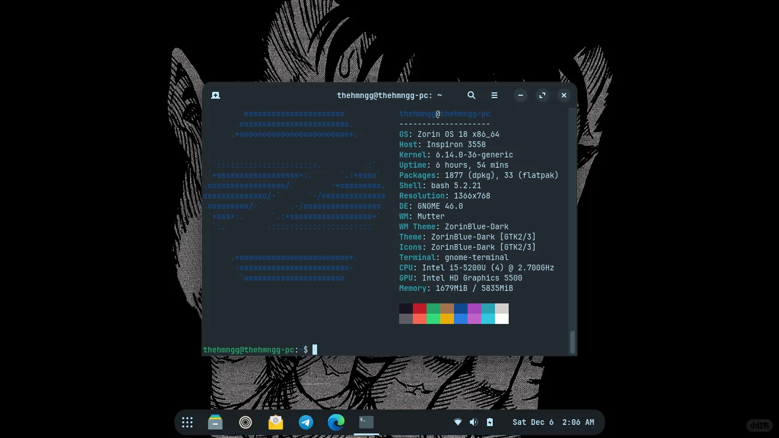Open the terminal hamburger menu
The height and width of the screenshot is (438, 779).
(x=494, y=95)
